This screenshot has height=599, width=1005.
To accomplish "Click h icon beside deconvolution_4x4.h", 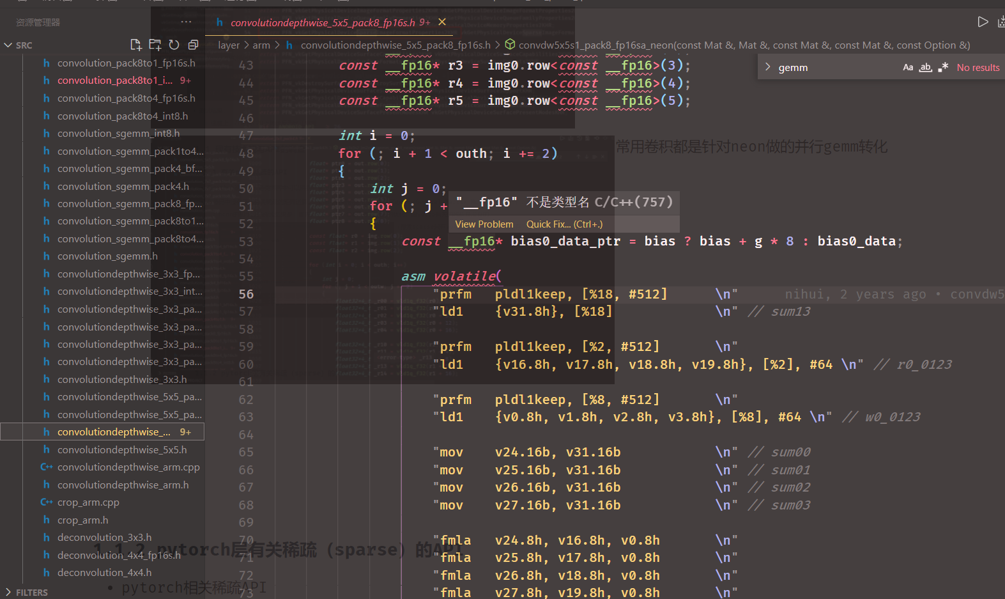I will click(46, 573).
